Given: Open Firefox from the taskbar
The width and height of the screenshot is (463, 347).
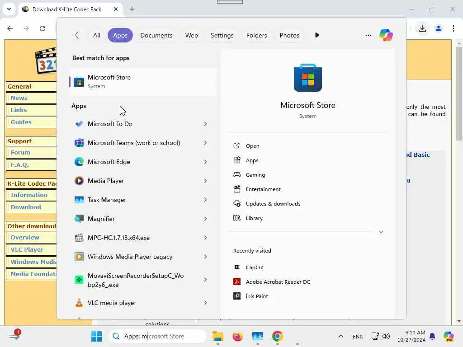Looking at the screenshot, I should coord(237,336).
